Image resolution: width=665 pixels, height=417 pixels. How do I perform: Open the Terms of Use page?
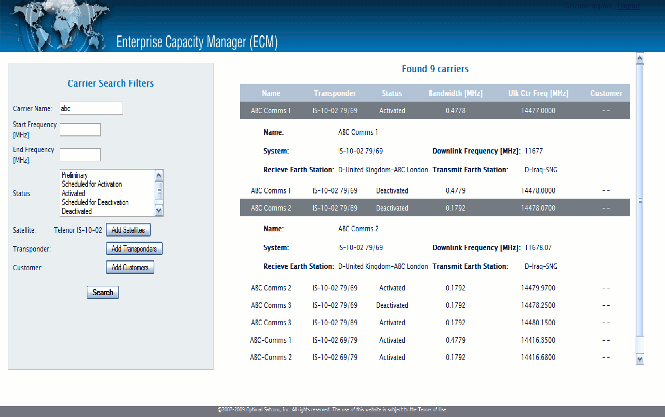(x=433, y=409)
